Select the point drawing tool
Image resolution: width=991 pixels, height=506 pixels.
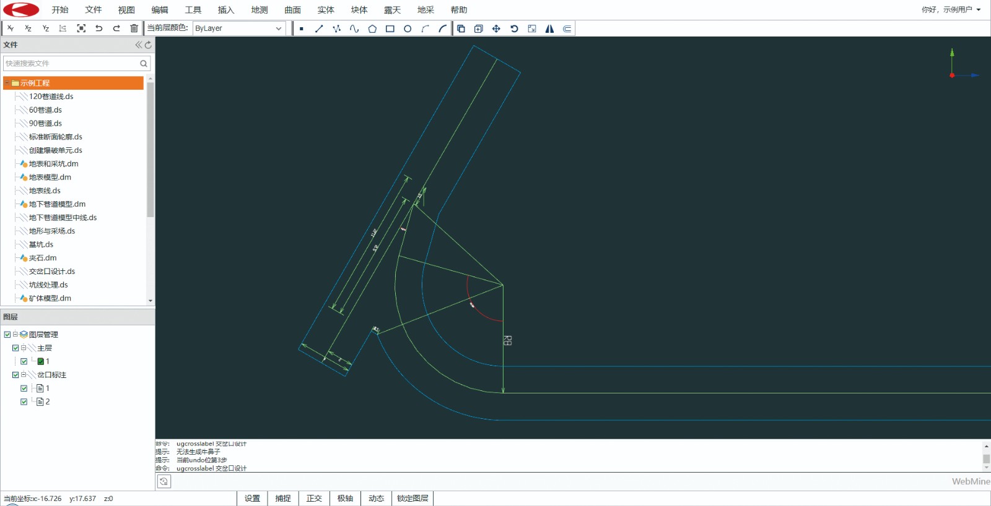tap(302, 28)
